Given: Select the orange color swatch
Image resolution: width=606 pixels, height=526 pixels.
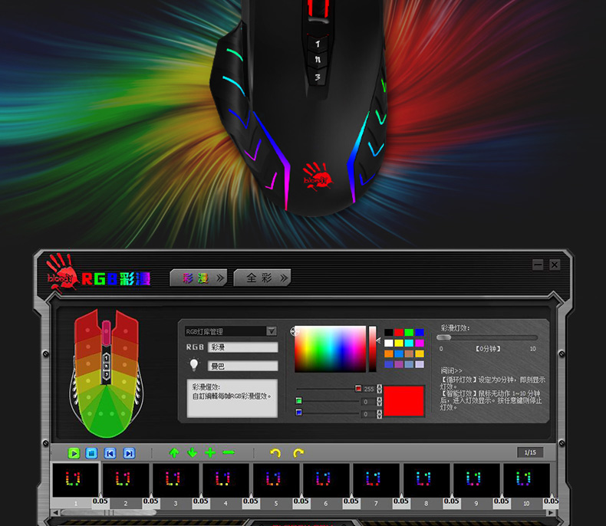Looking at the screenshot, I should coord(388,353).
